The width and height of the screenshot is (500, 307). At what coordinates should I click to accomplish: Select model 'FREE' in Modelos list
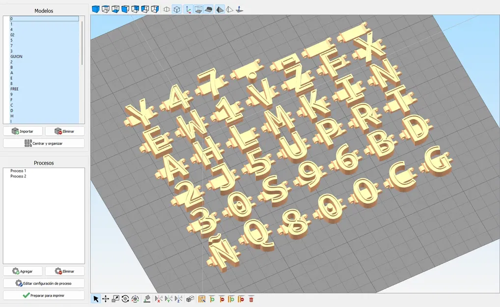44,89
